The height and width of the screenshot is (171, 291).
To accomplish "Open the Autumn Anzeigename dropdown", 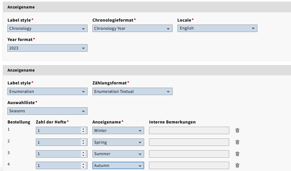I will tap(118, 166).
